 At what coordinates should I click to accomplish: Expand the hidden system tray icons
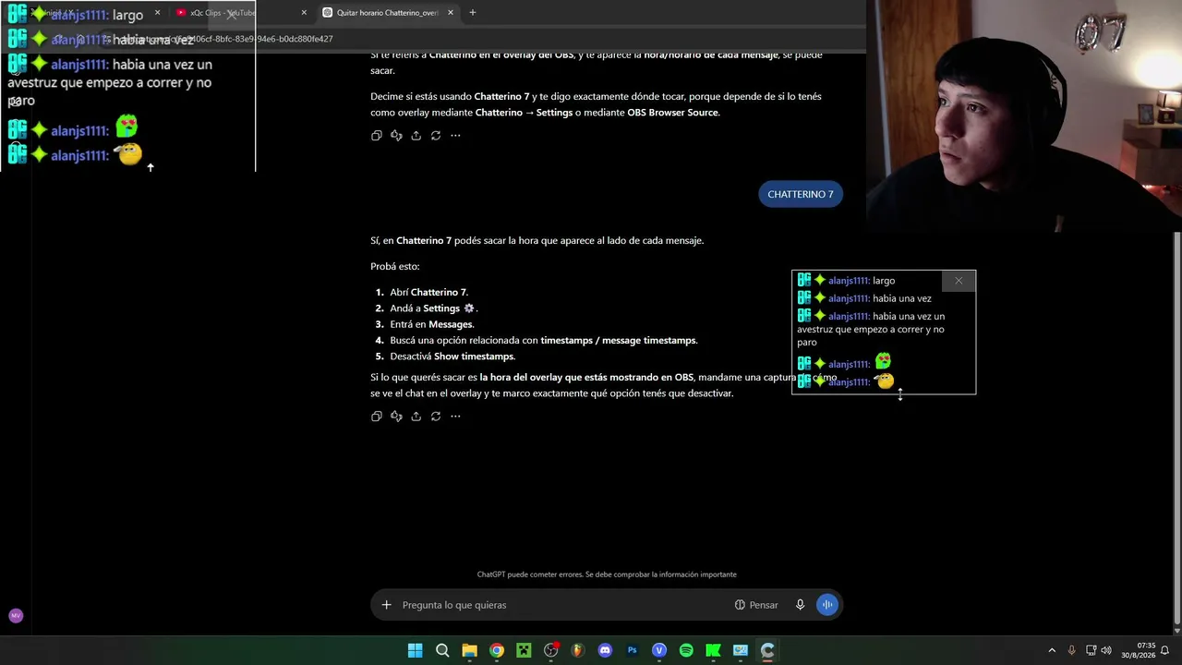1052,650
